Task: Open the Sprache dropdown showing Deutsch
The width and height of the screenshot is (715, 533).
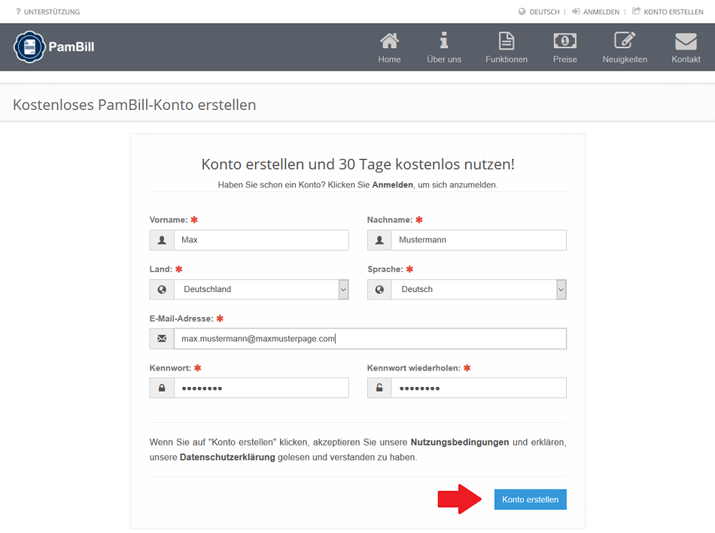Action: tap(478, 289)
